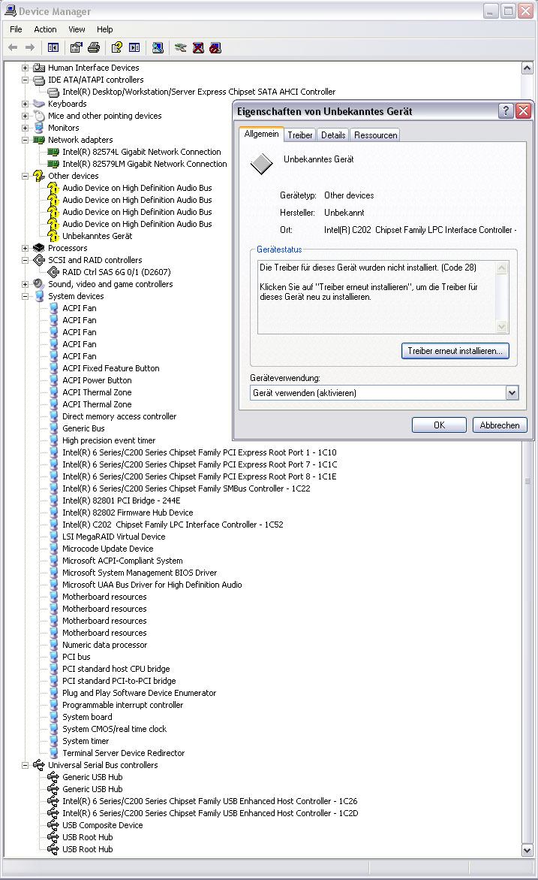This screenshot has height=880, width=538.
Task: Click the USB Composite Device icon
Action: [x=53, y=825]
